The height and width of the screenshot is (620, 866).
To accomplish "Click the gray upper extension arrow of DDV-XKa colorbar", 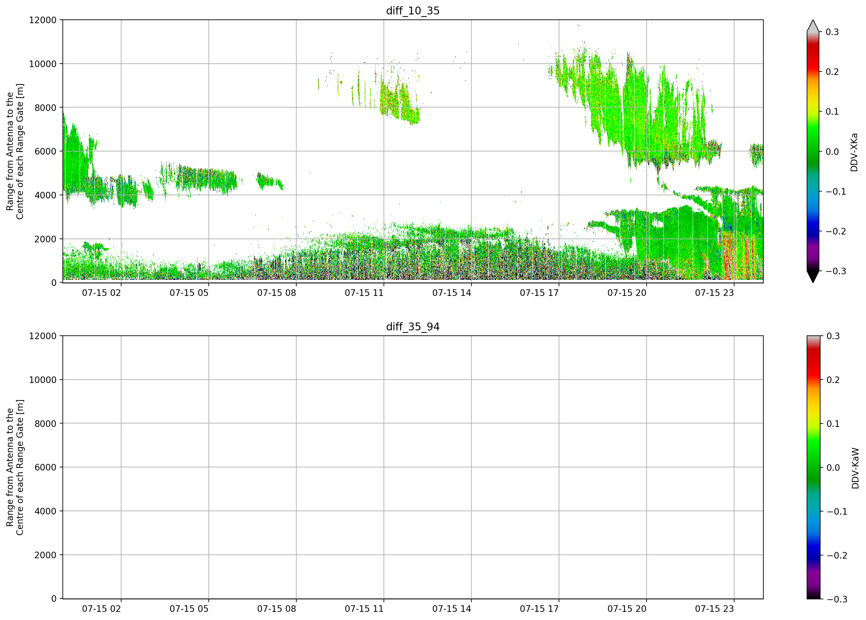I will tap(813, 26).
